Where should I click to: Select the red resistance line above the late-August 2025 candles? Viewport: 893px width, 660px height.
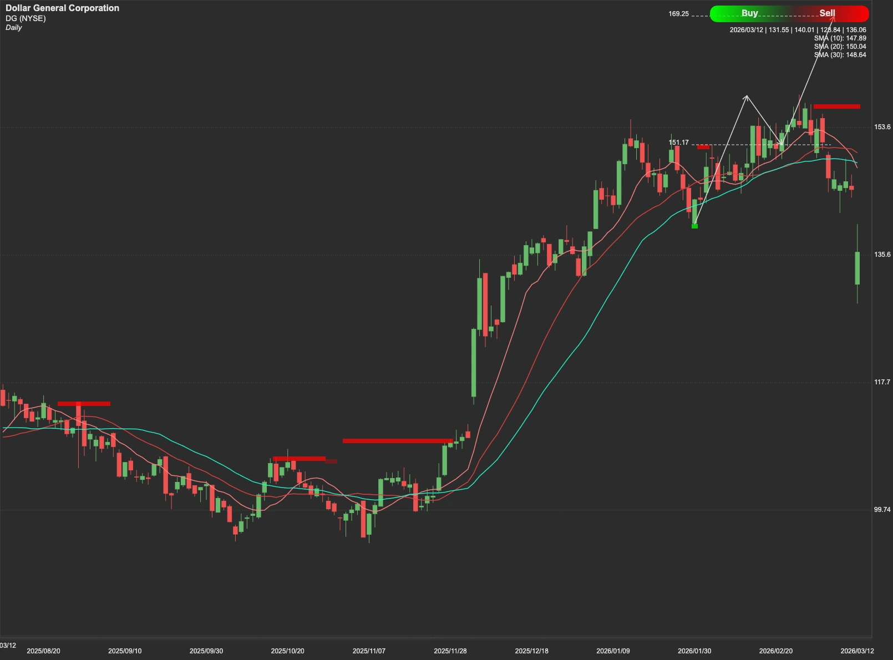coord(84,404)
